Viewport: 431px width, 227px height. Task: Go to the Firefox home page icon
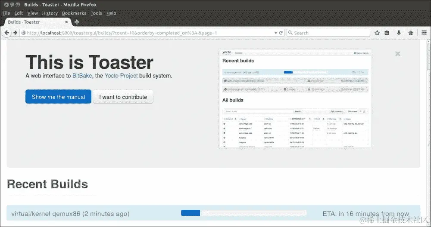[411, 33]
